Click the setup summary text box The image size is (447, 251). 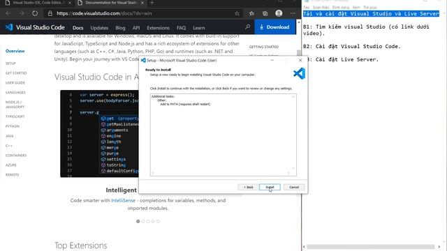pos(223,135)
